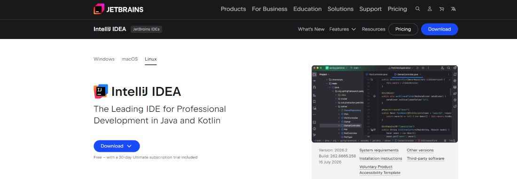
Task: Click the Build: 262.6665.258 text
Action: pyautogui.click(x=337, y=156)
